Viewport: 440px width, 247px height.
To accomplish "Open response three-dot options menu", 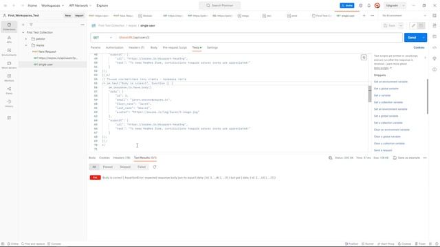I will point(425,158).
